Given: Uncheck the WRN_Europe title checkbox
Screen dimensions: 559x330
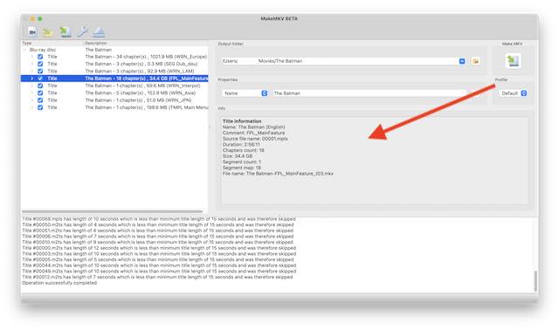Looking at the screenshot, I should [x=40, y=57].
